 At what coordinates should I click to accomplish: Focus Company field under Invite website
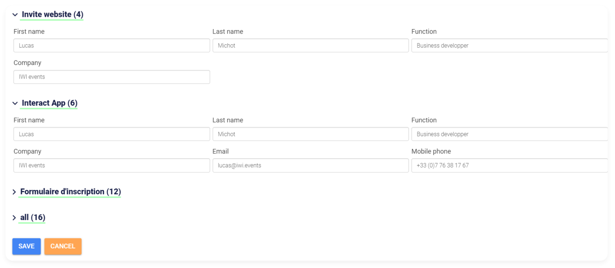[112, 77]
